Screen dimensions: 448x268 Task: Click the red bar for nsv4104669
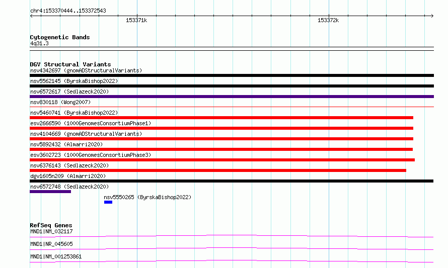[221, 139]
